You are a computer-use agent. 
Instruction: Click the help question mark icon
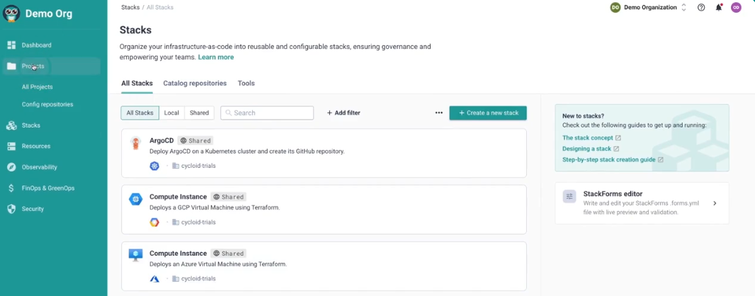pos(701,8)
